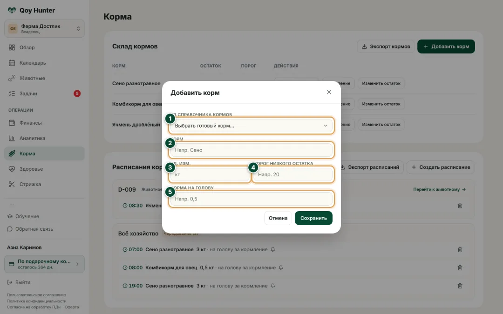Click the Здоровье heart icon
This screenshot has width=503, height=314.
(x=12, y=169)
